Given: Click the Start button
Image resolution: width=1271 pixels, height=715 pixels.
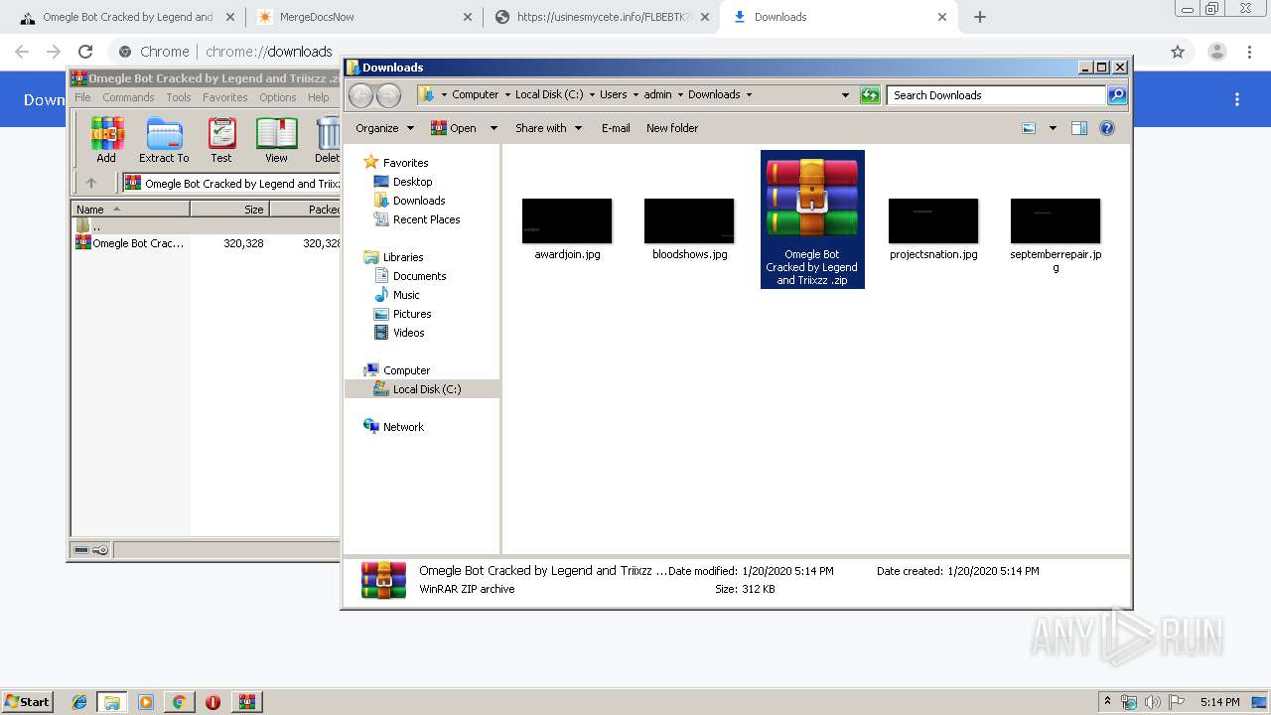Looking at the screenshot, I should click(x=27, y=702).
